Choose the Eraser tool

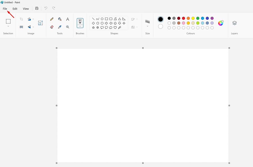pos(52,27)
